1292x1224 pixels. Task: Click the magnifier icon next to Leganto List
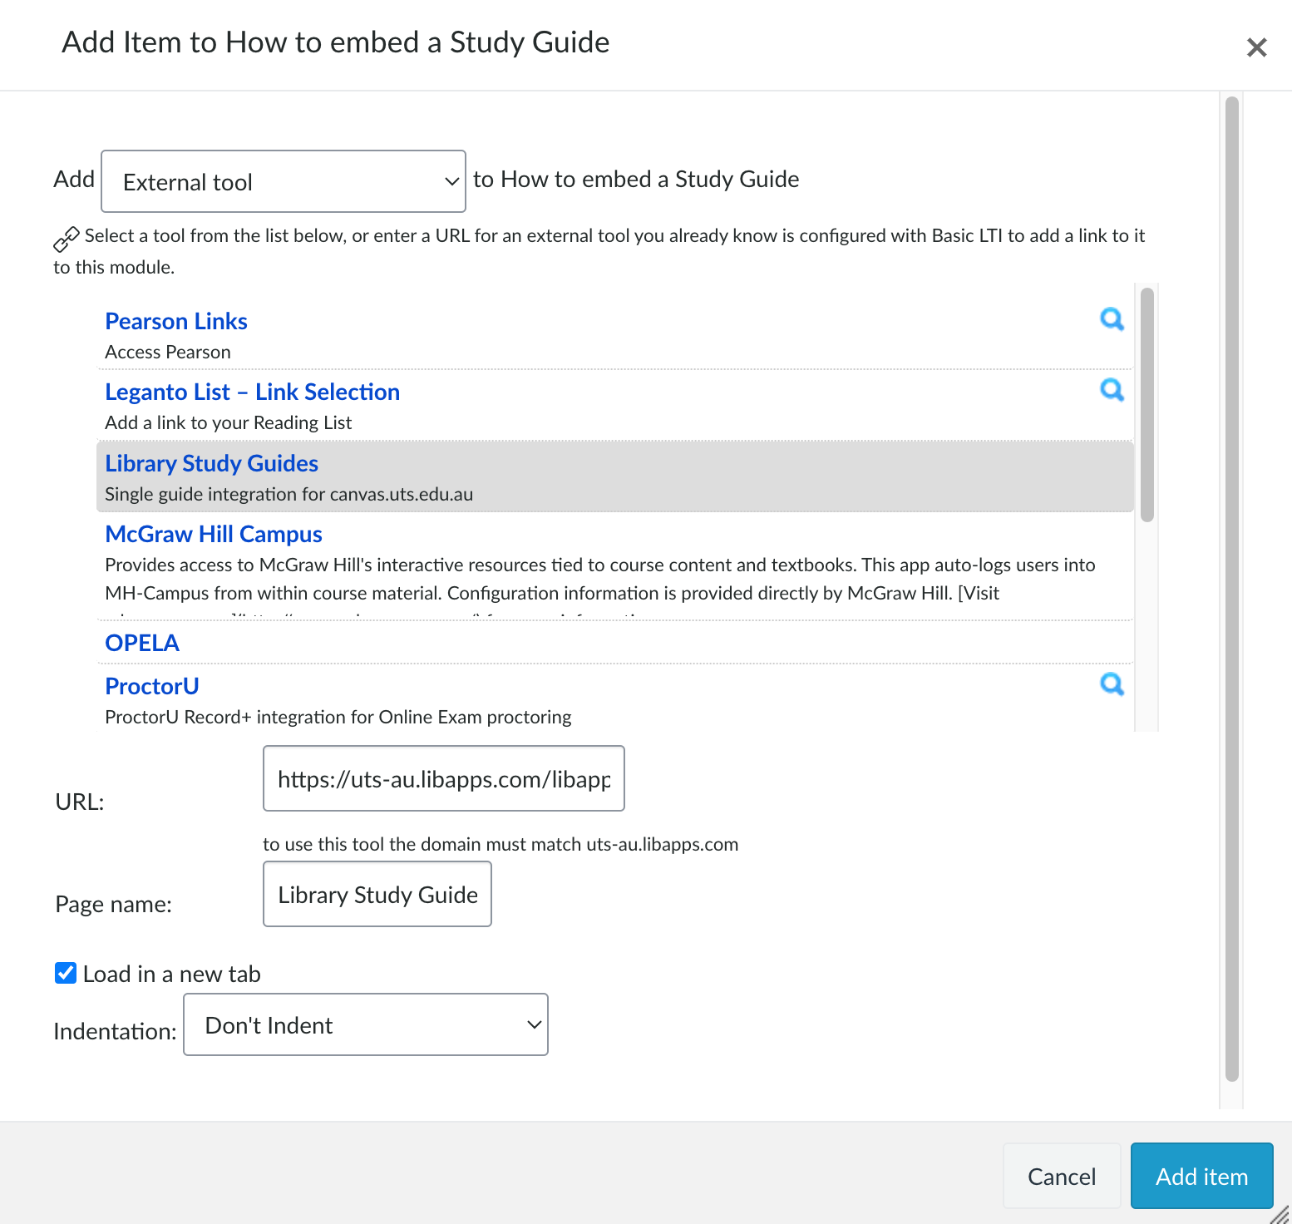click(x=1112, y=390)
